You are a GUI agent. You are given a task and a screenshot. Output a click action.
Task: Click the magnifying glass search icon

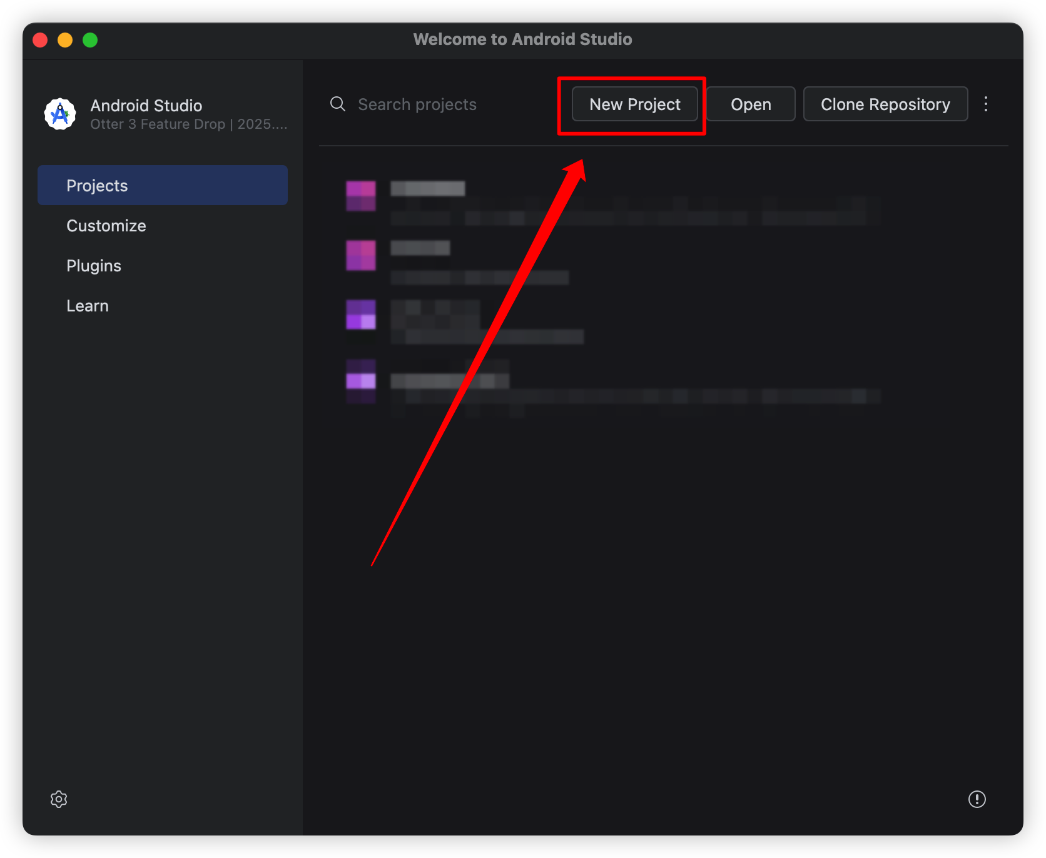point(338,104)
